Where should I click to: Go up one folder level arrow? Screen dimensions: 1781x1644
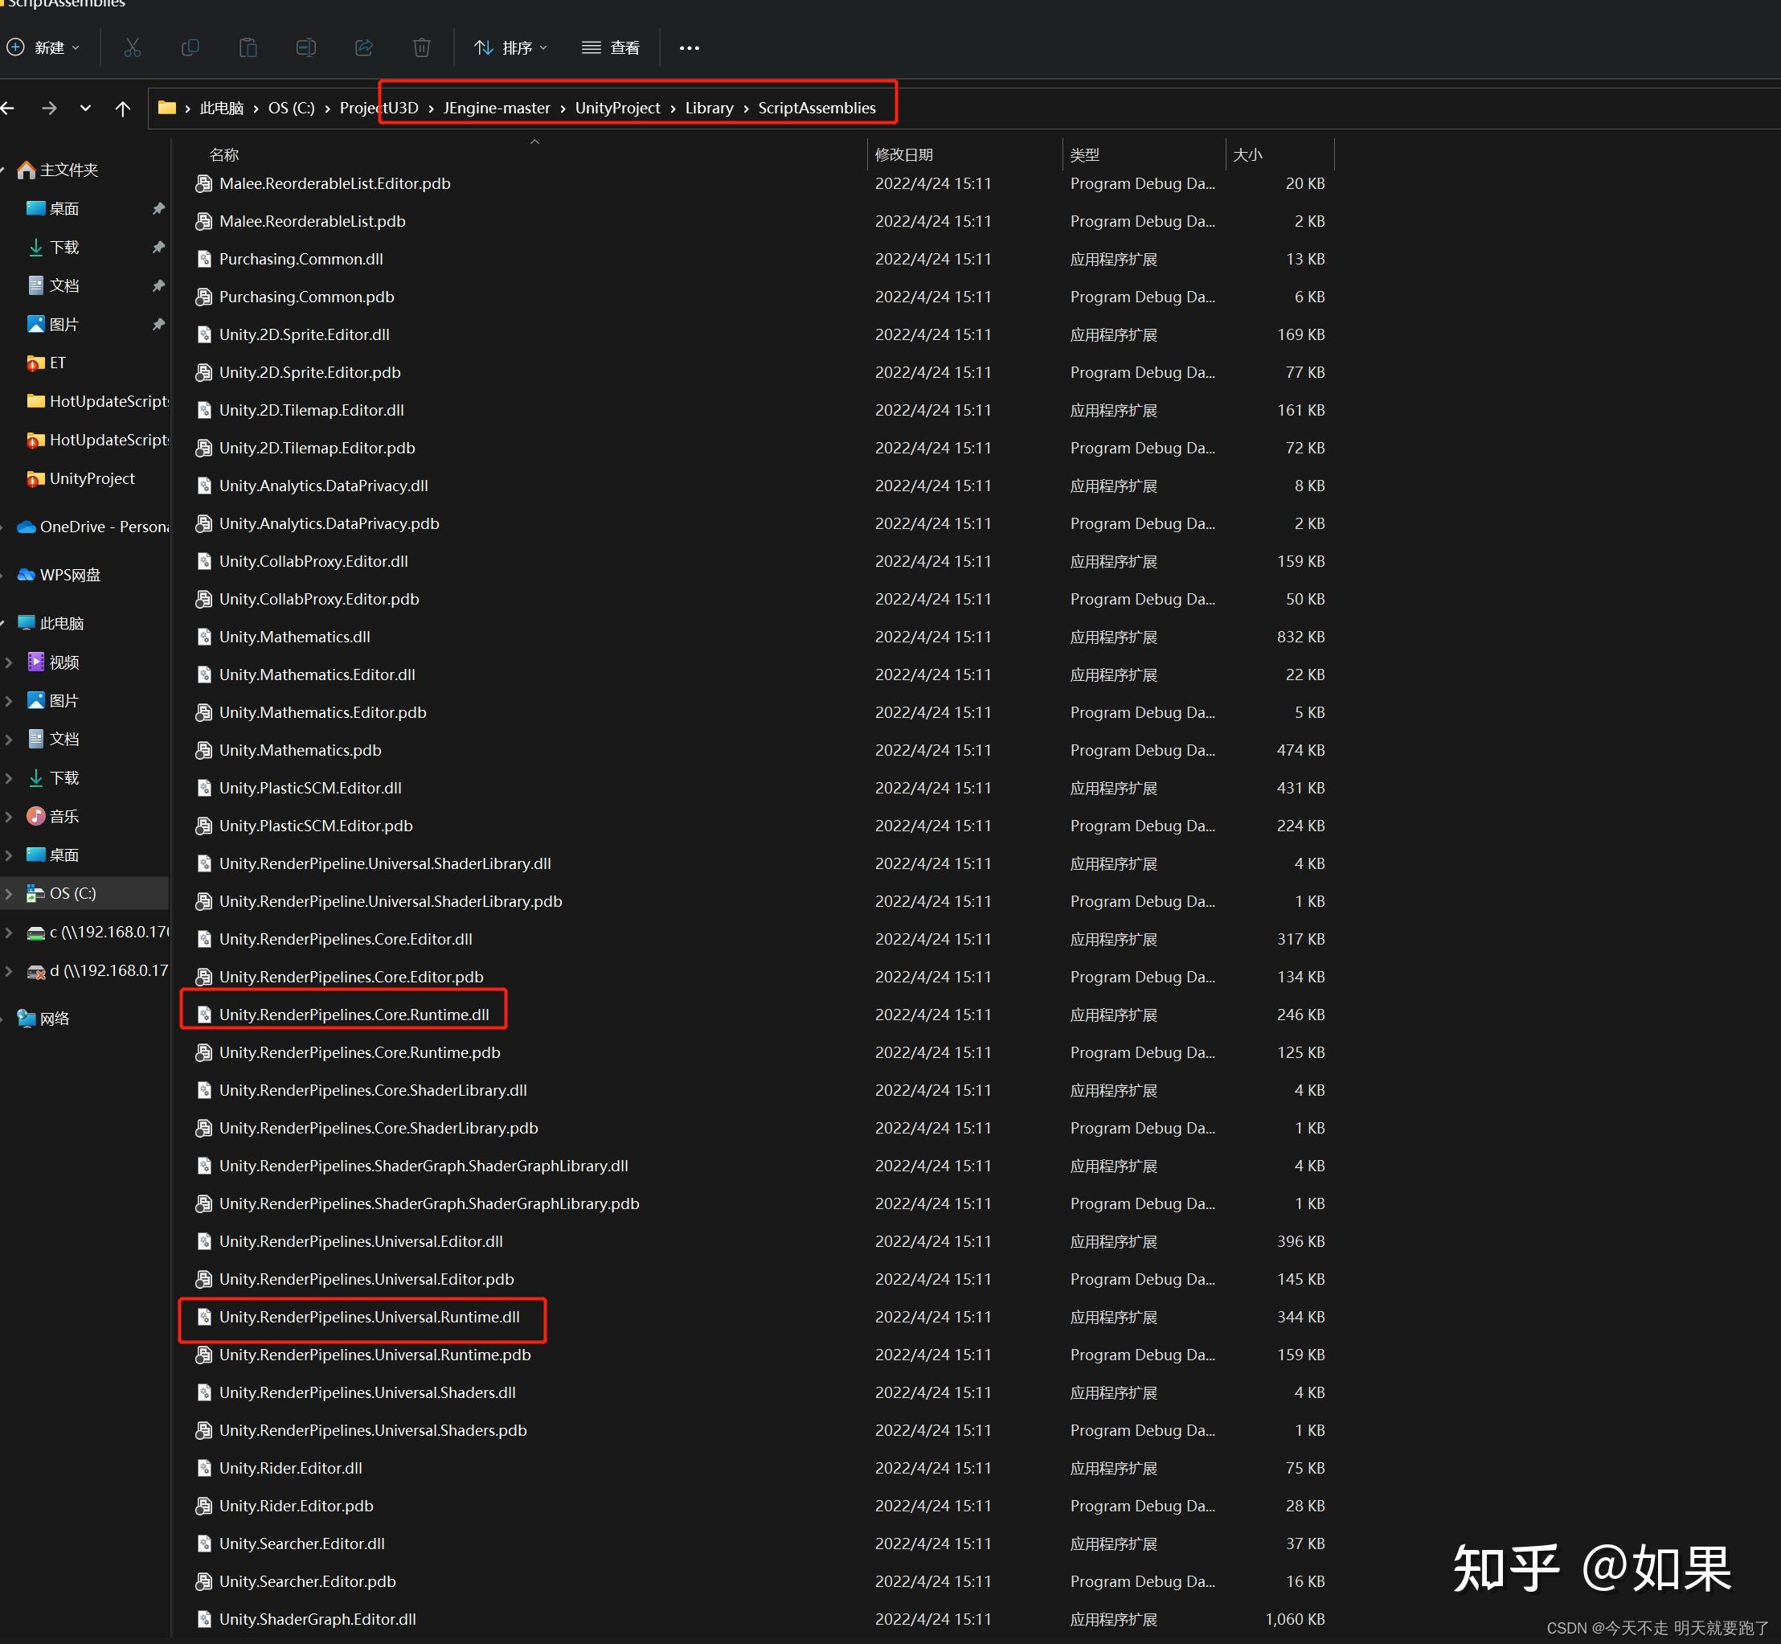[123, 108]
